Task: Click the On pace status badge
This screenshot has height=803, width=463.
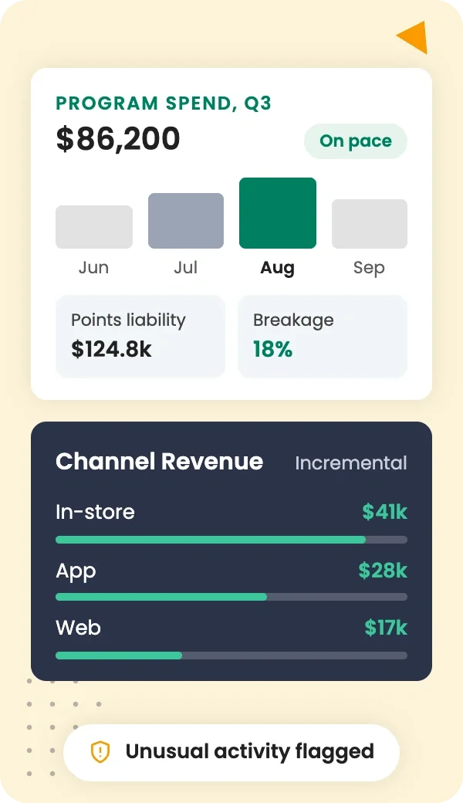Action: point(356,141)
